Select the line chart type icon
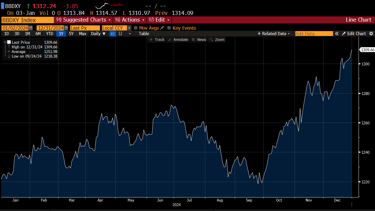The width and height of the screenshot is (375, 211). coord(113,34)
